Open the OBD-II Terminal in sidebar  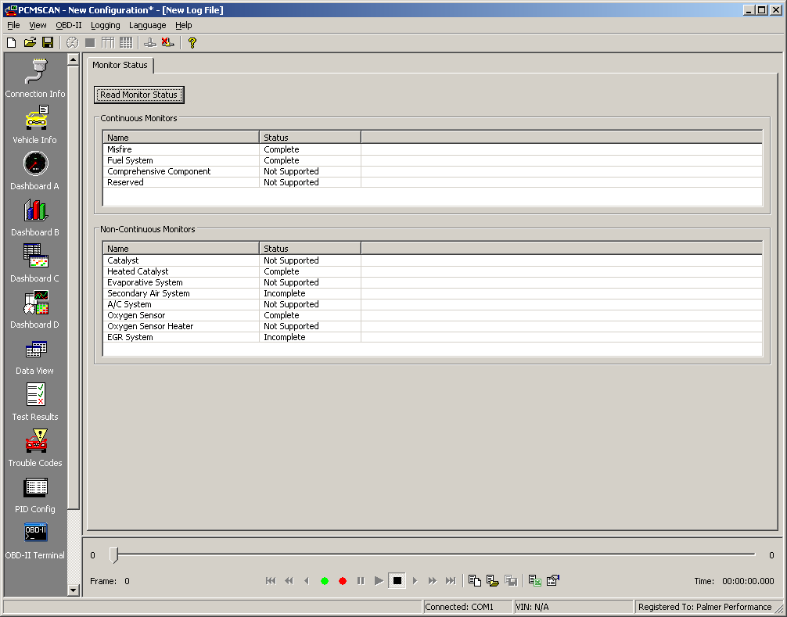[35, 540]
